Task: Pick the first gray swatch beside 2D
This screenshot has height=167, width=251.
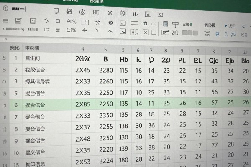Action: tap(184, 33)
